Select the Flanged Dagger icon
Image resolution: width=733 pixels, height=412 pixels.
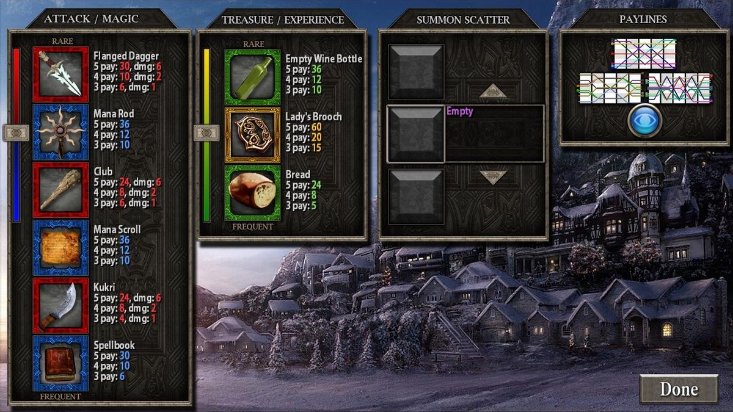pyautogui.click(x=60, y=74)
